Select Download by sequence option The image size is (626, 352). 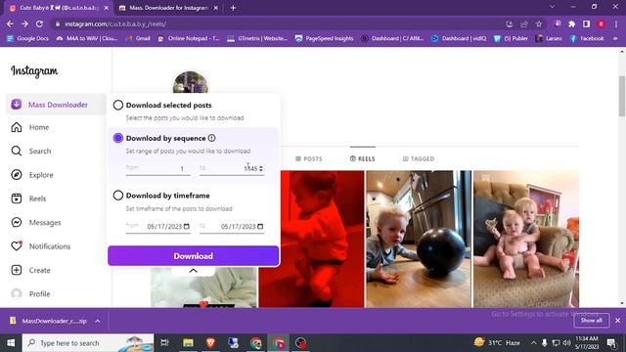(117, 138)
